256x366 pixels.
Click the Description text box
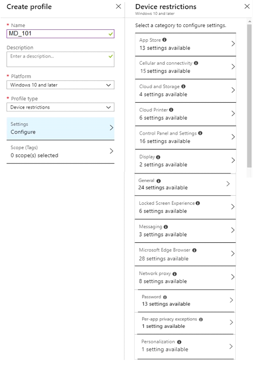(61, 59)
